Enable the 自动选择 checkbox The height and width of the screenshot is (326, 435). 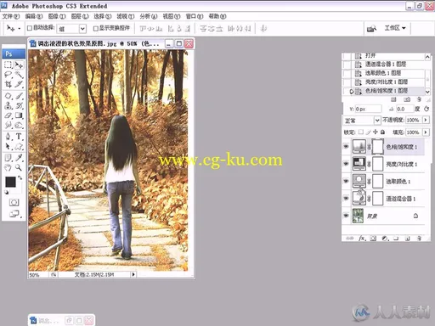[x=30, y=28]
